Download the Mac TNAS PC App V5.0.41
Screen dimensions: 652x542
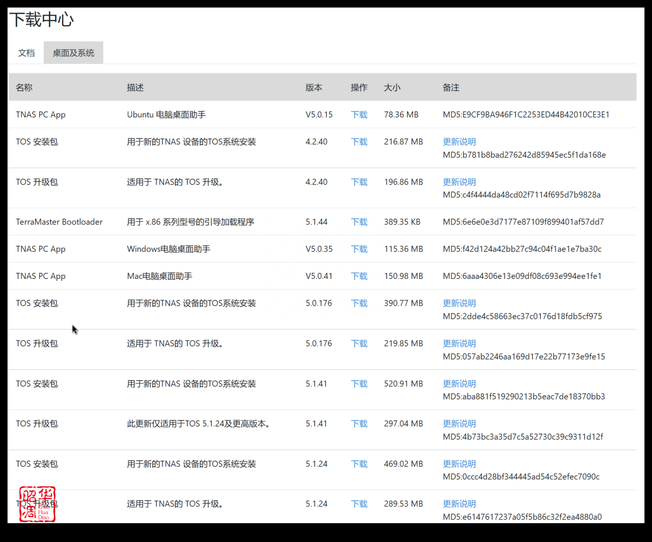coord(359,276)
